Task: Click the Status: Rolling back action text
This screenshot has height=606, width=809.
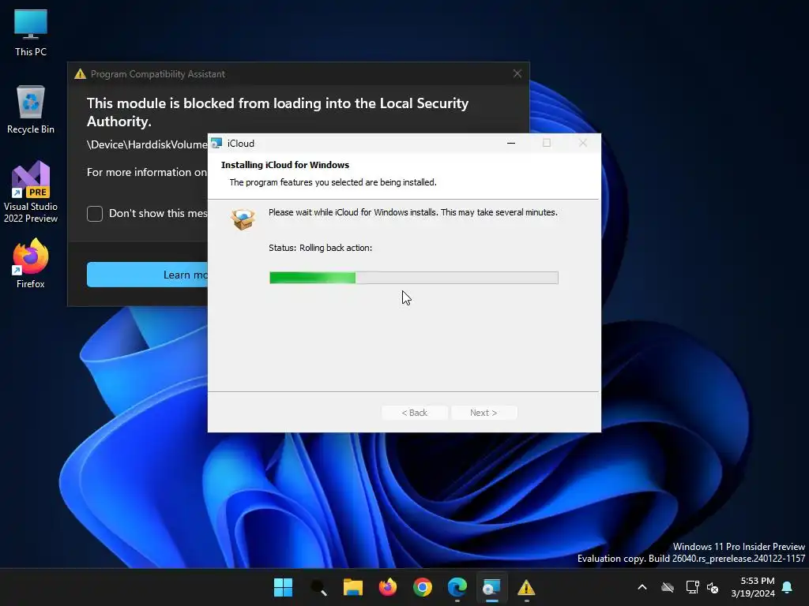Action: point(321,248)
